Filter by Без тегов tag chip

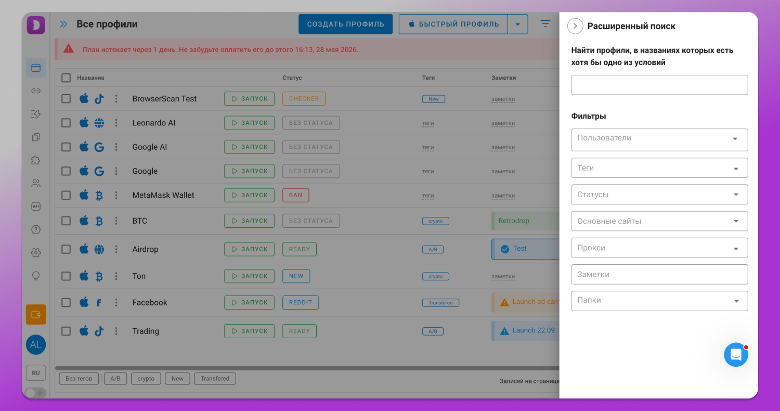click(x=79, y=378)
